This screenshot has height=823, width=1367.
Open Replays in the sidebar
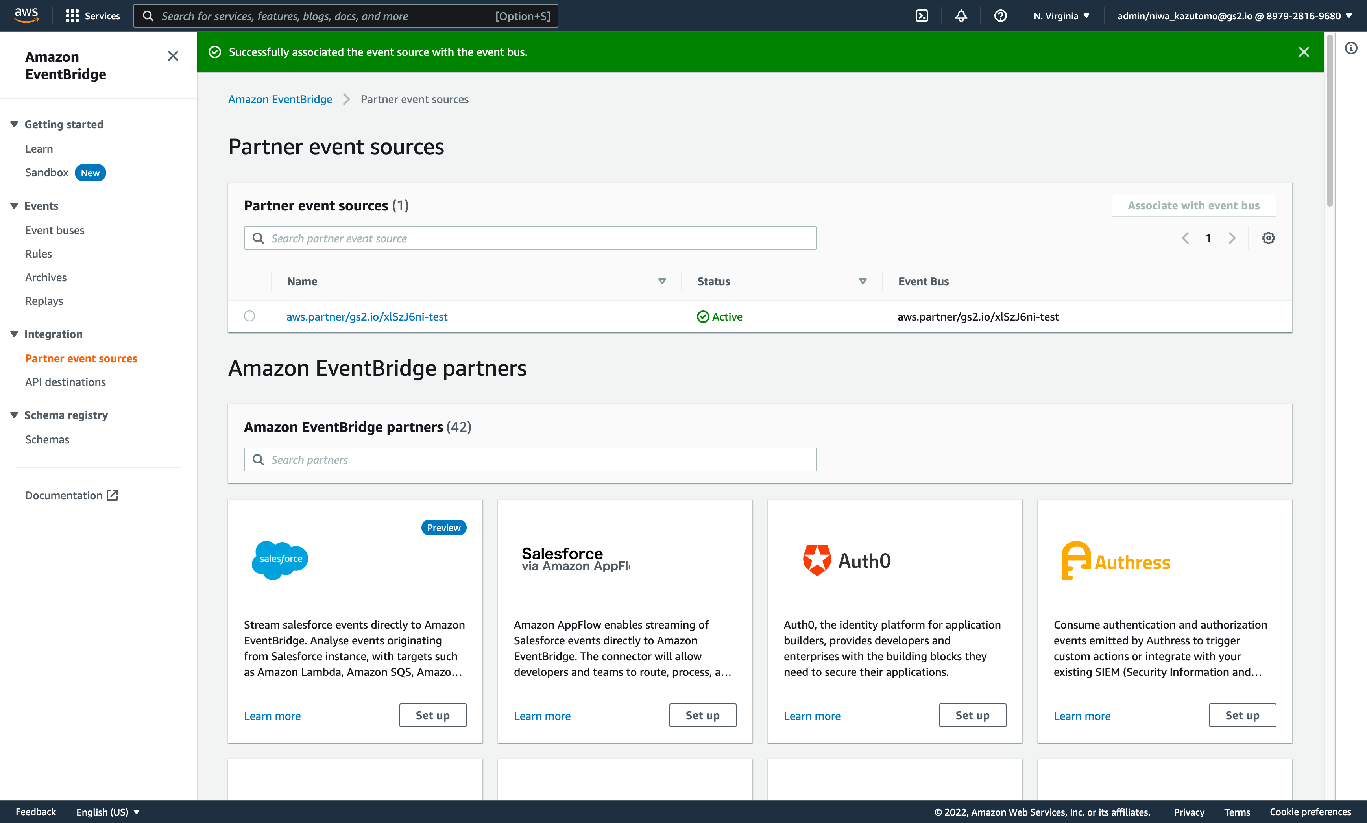tap(44, 301)
